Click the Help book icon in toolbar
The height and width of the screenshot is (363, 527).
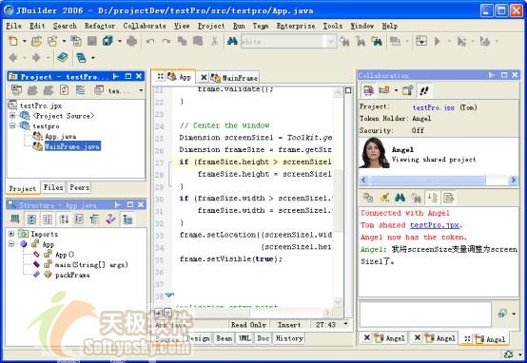62,57
